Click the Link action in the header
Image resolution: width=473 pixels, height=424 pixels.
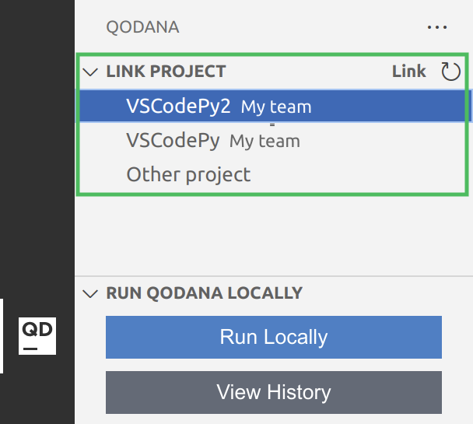point(408,72)
